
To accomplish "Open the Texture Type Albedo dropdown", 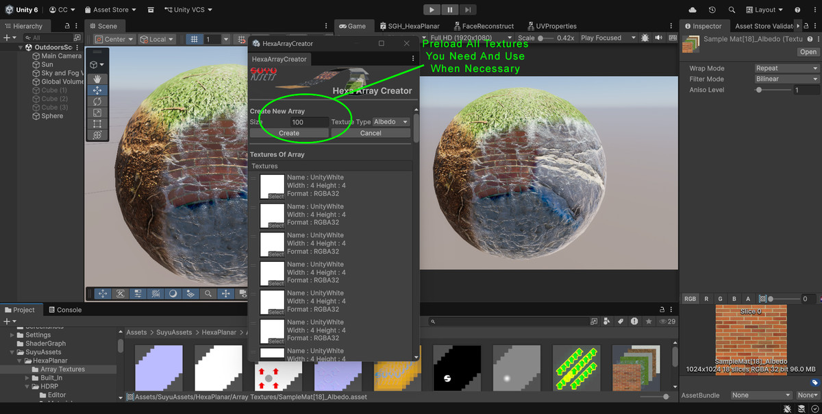I will pyautogui.click(x=391, y=122).
